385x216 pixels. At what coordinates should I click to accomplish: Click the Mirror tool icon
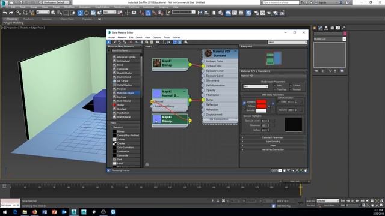click(x=200, y=13)
